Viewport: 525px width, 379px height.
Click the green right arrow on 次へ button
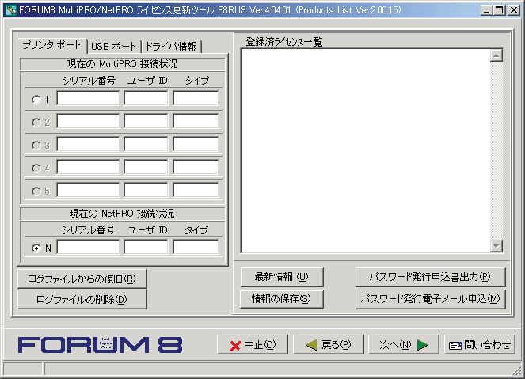(x=423, y=345)
